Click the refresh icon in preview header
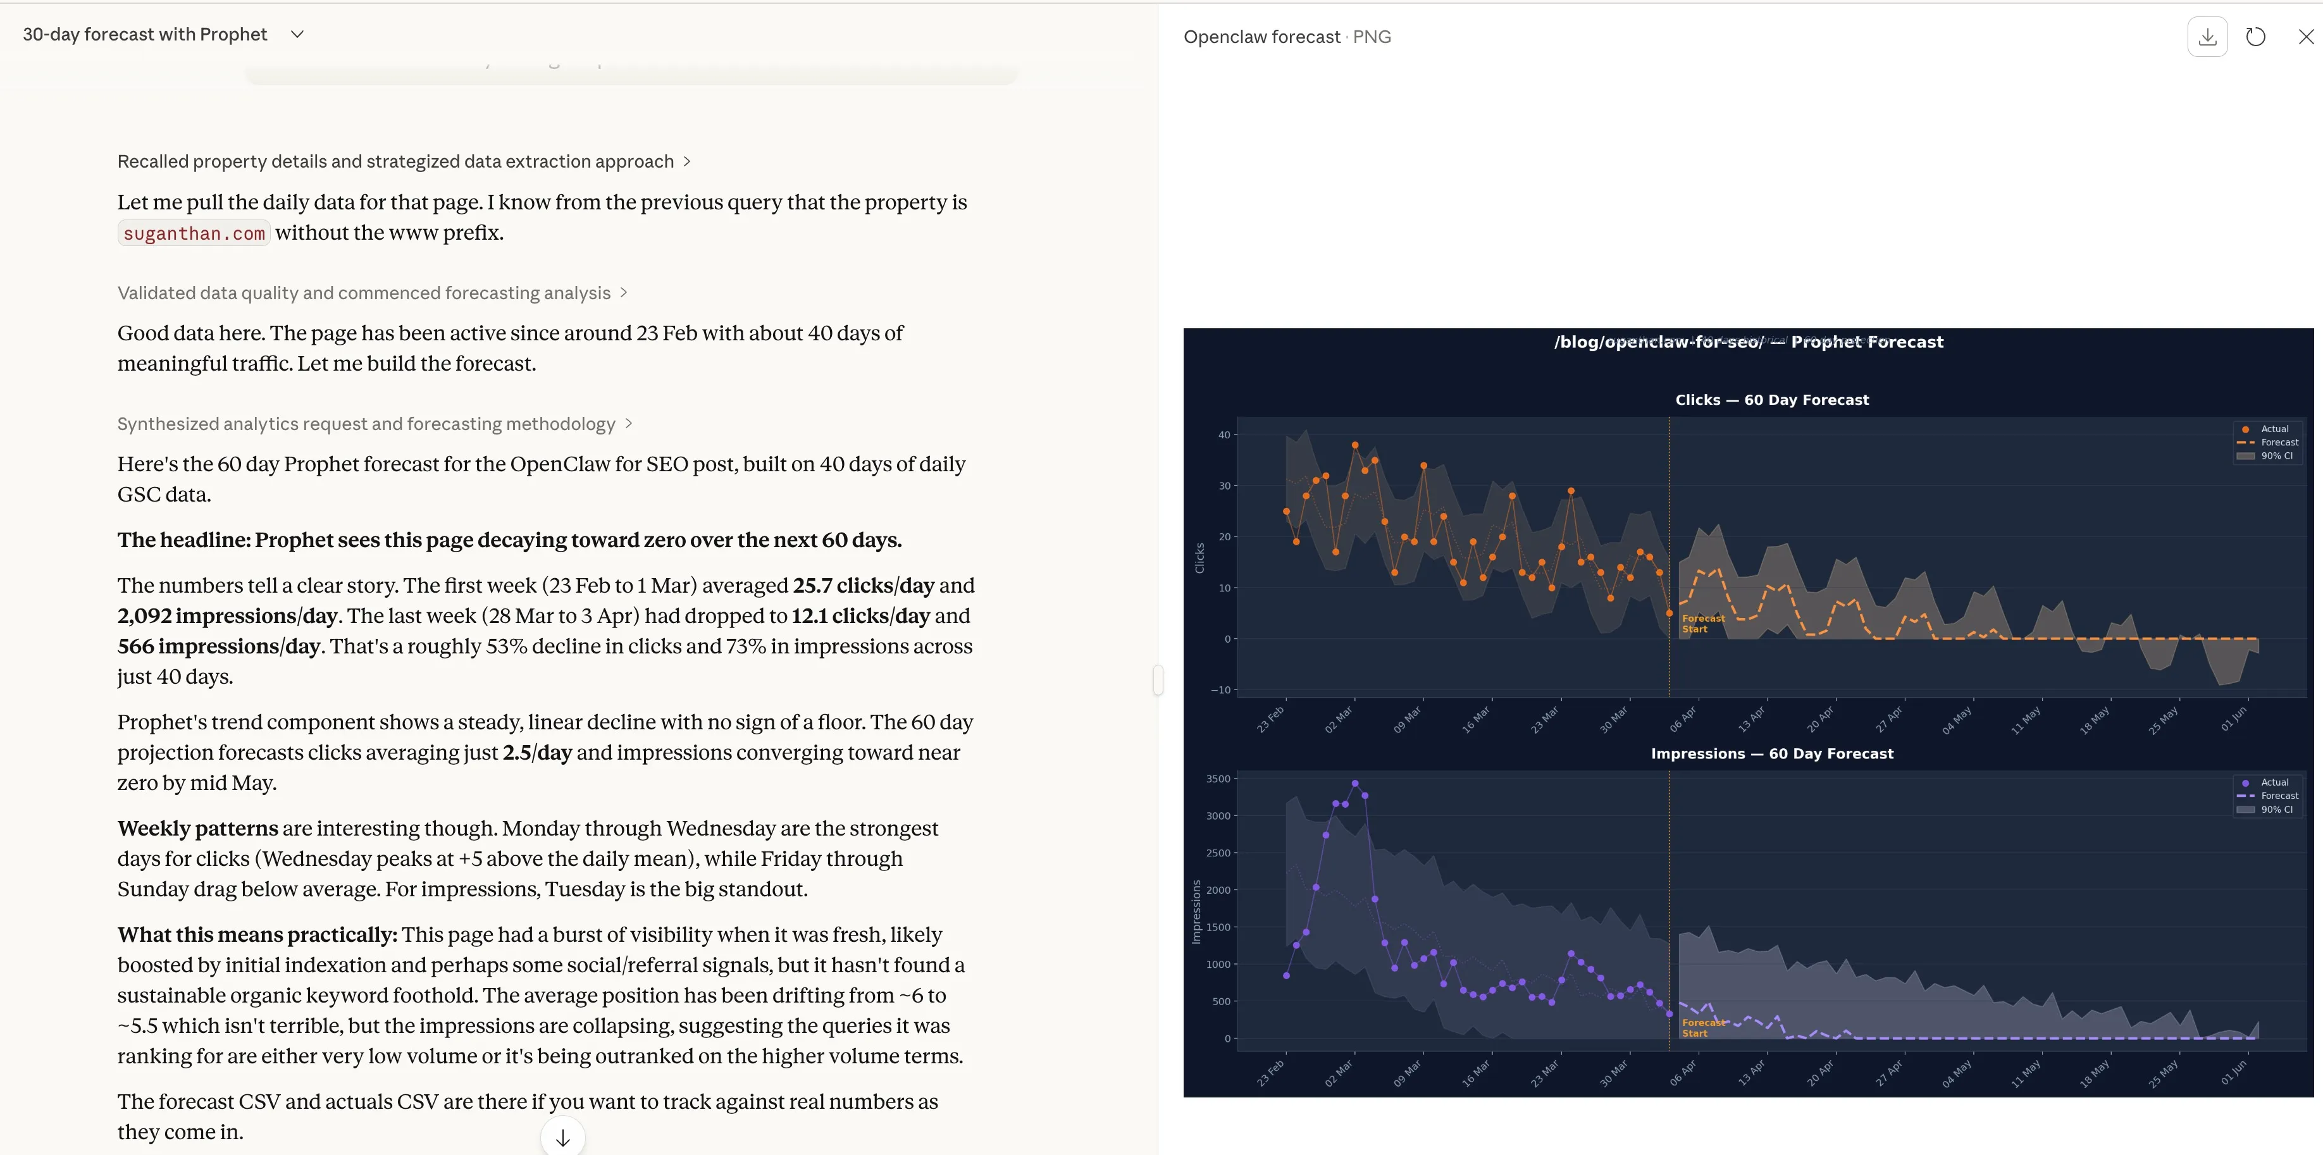The height and width of the screenshot is (1155, 2323). (x=2255, y=37)
